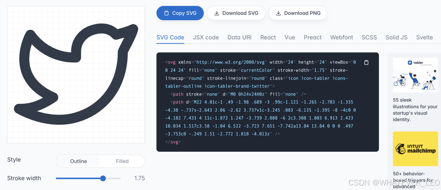Image resolution: width=441 pixels, height=190 pixels.
Task: Click the download arrow icon beside Download SVG
Action: tap(217, 13)
